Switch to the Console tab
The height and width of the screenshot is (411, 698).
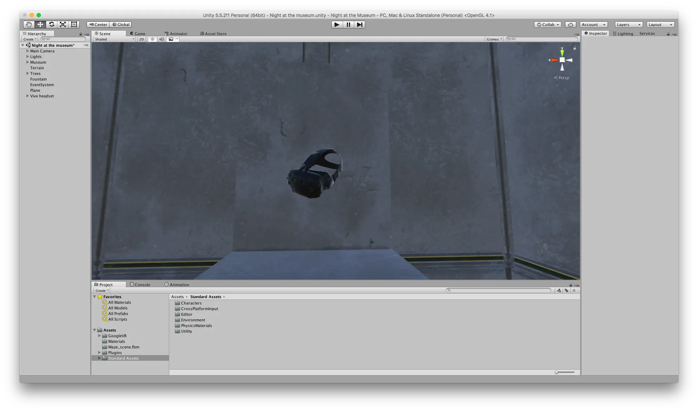point(140,285)
